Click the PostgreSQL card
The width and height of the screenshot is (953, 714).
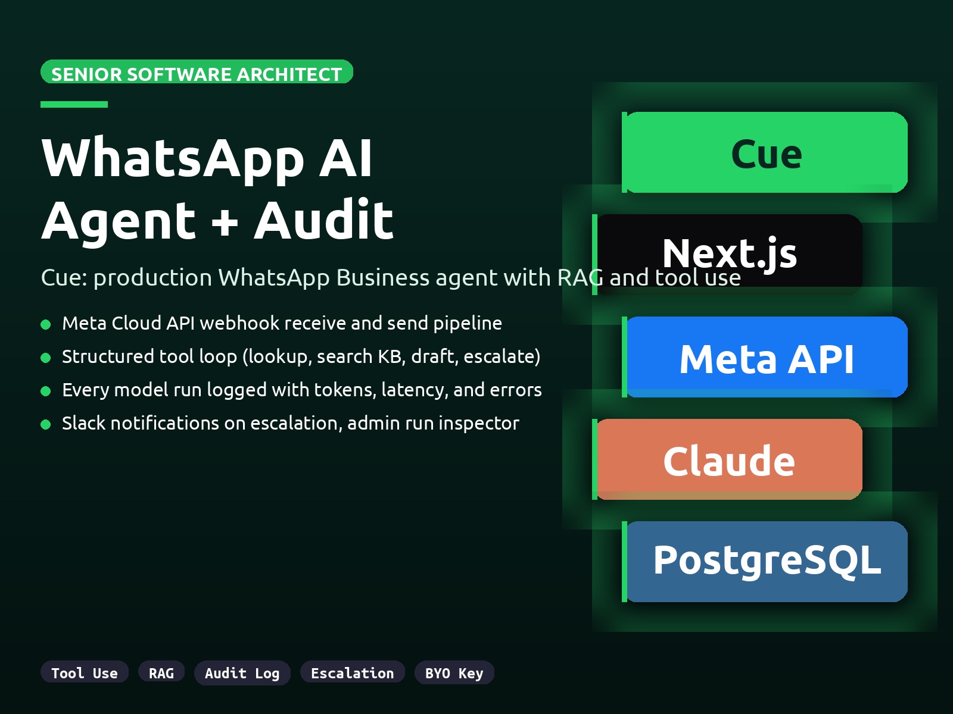(x=765, y=562)
